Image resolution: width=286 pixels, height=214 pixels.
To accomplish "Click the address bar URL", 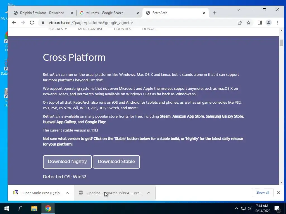I will pyautogui.click(x=90, y=23).
